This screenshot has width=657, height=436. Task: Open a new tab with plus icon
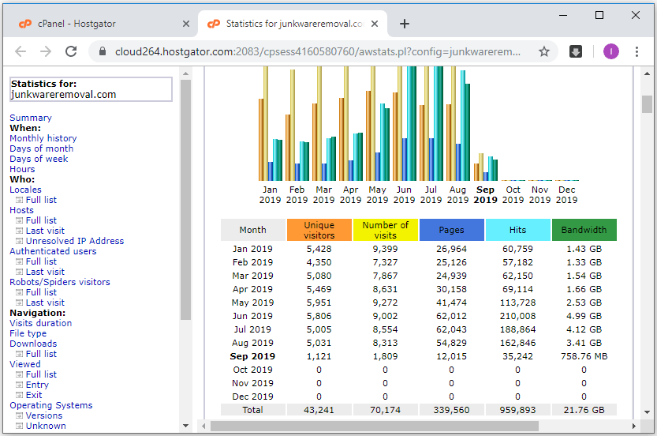point(405,24)
